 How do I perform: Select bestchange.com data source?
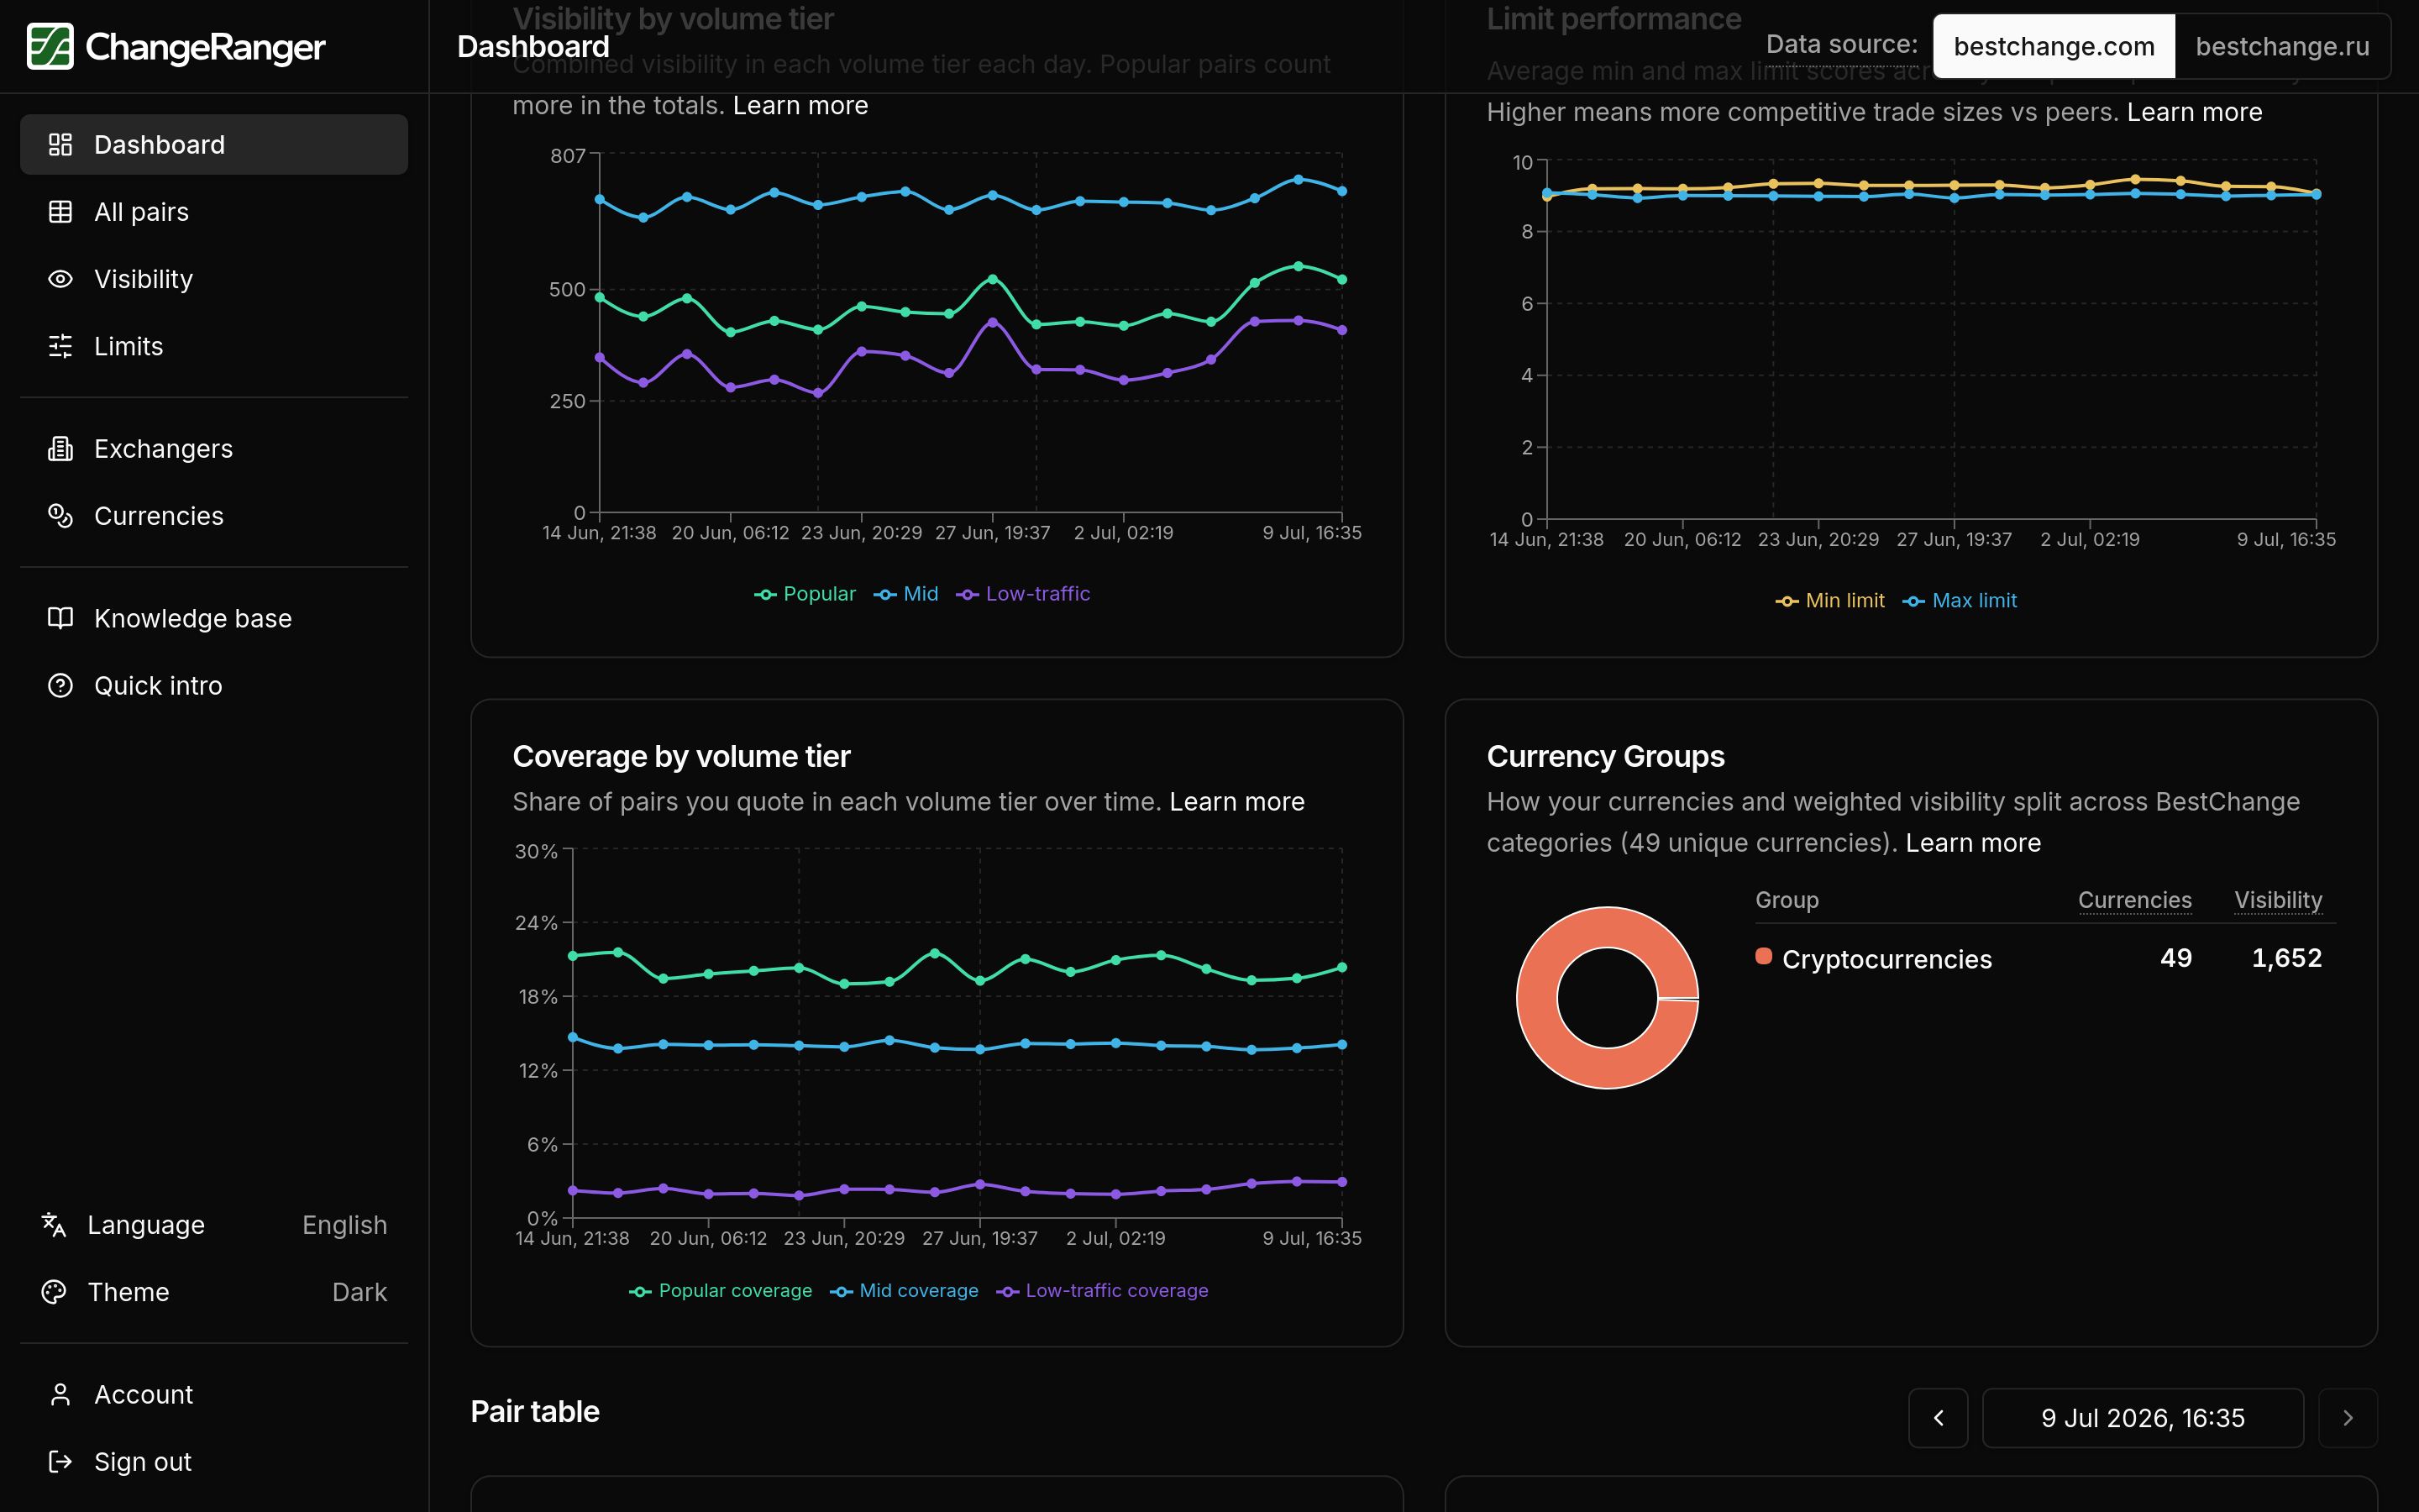tap(2053, 46)
